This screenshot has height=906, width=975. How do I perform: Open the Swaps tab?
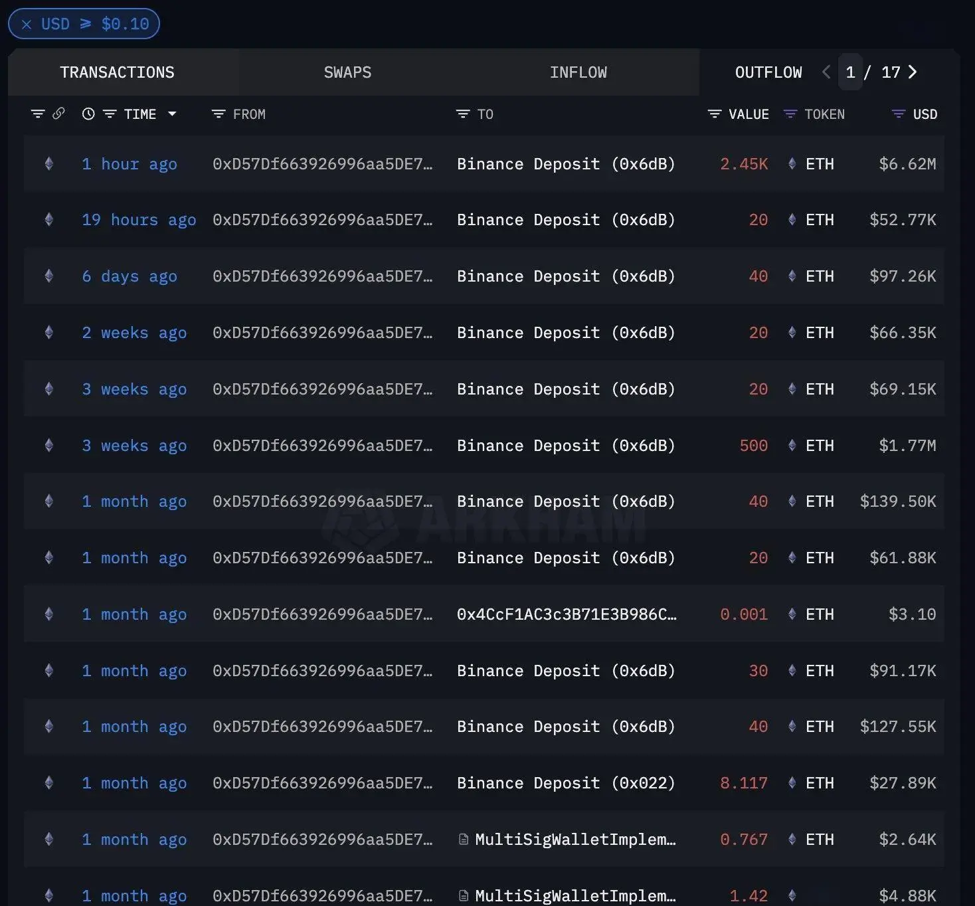pos(347,72)
